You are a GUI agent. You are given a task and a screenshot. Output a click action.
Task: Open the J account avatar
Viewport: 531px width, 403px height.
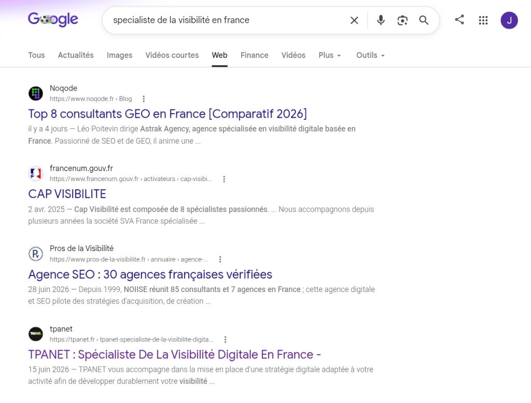click(509, 20)
